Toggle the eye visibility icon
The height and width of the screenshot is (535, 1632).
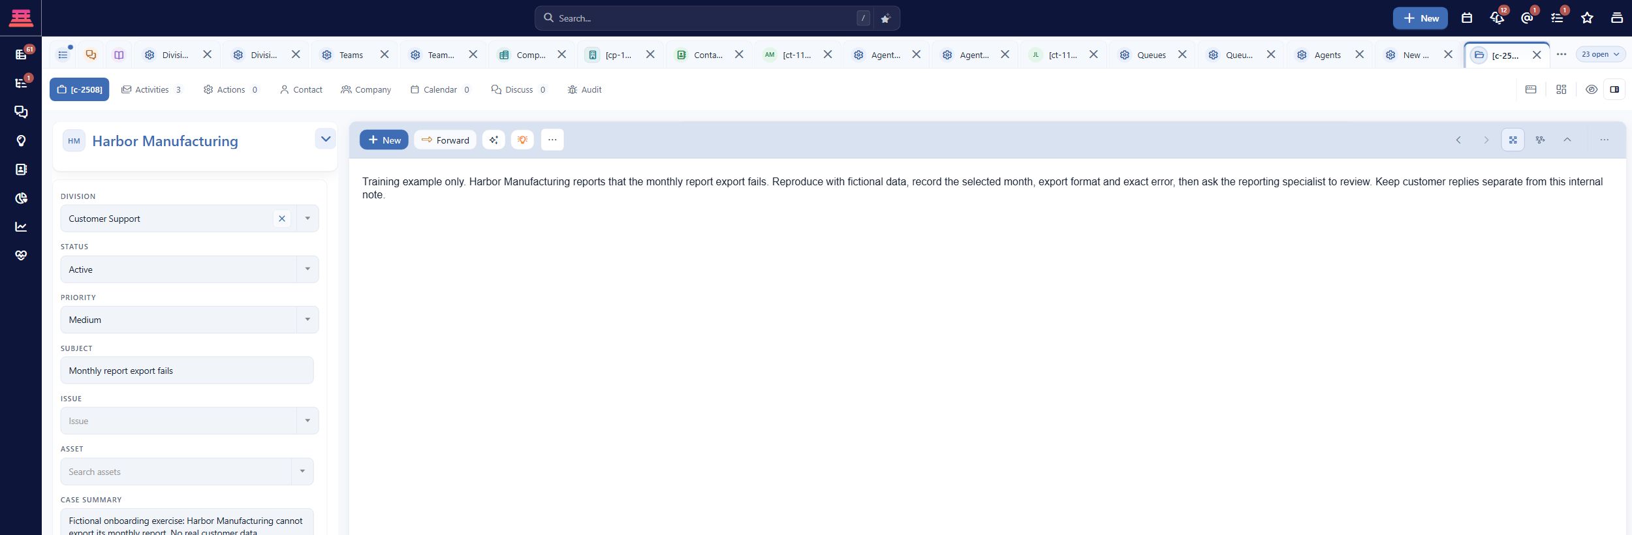[1592, 89]
